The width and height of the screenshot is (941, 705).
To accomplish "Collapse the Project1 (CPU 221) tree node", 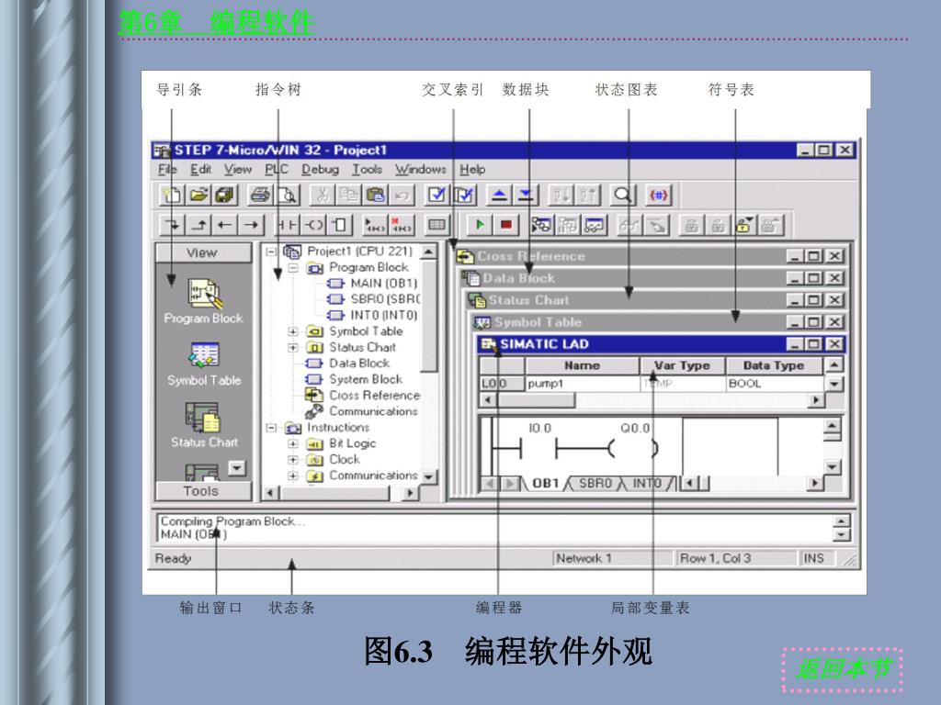I will [271, 252].
